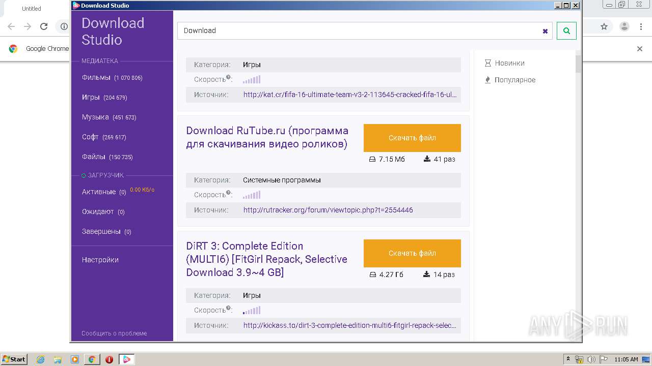This screenshot has width=652, height=366.
Task: Go back in Chrome
Action: pyautogui.click(x=11, y=26)
